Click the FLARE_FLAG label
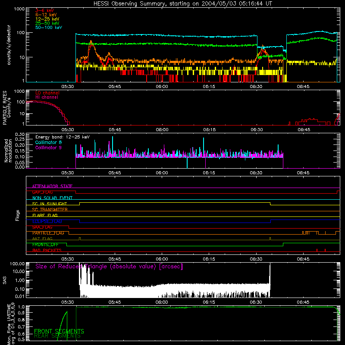This screenshot has height=345, width=345. [45, 215]
